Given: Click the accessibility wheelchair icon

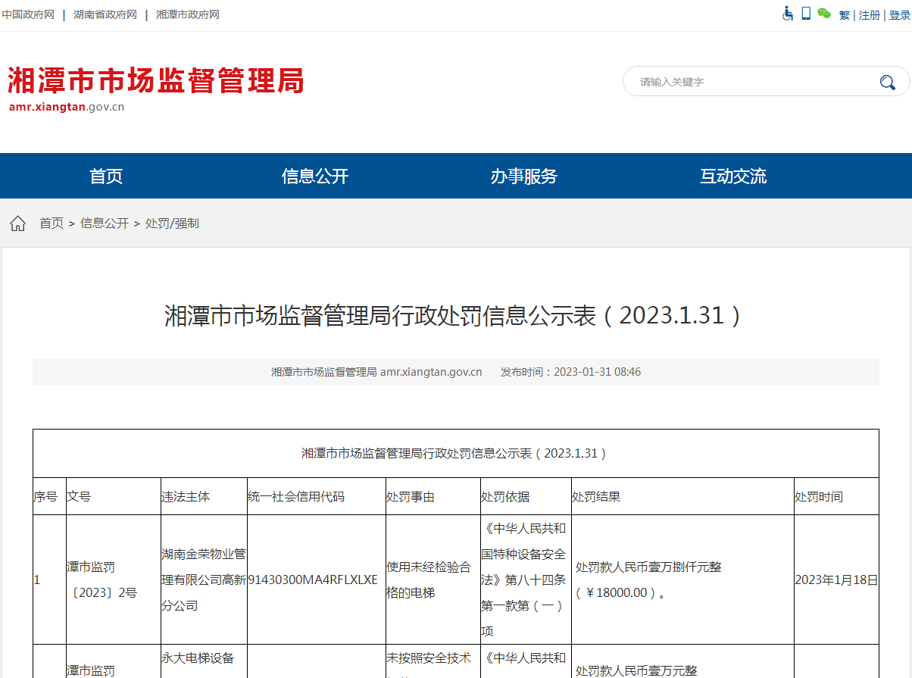Looking at the screenshot, I should pos(787,13).
